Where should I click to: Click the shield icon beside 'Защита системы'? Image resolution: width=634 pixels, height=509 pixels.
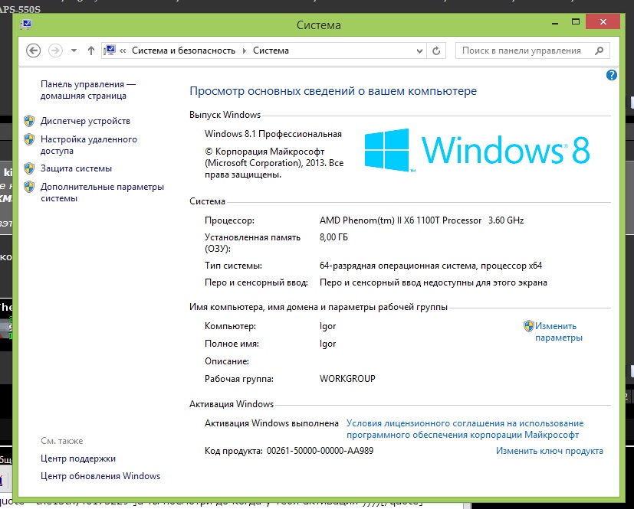[29, 168]
